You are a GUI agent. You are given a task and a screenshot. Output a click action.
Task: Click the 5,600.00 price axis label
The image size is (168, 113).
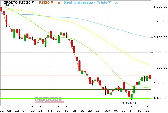(161, 7)
